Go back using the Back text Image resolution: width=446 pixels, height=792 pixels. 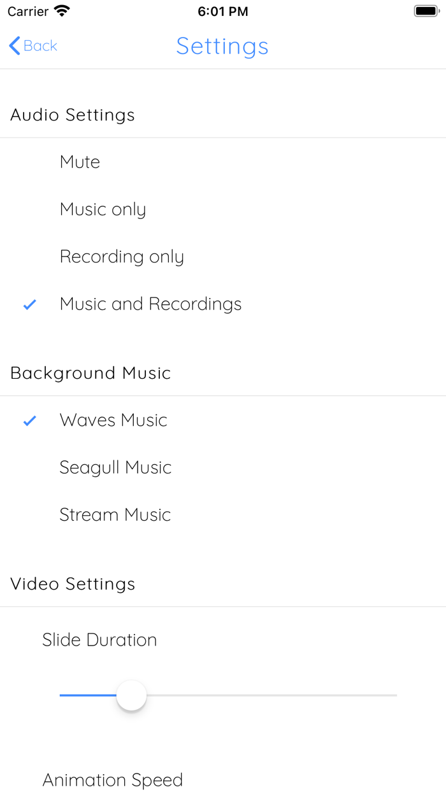pyautogui.click(x=41, y=46)
